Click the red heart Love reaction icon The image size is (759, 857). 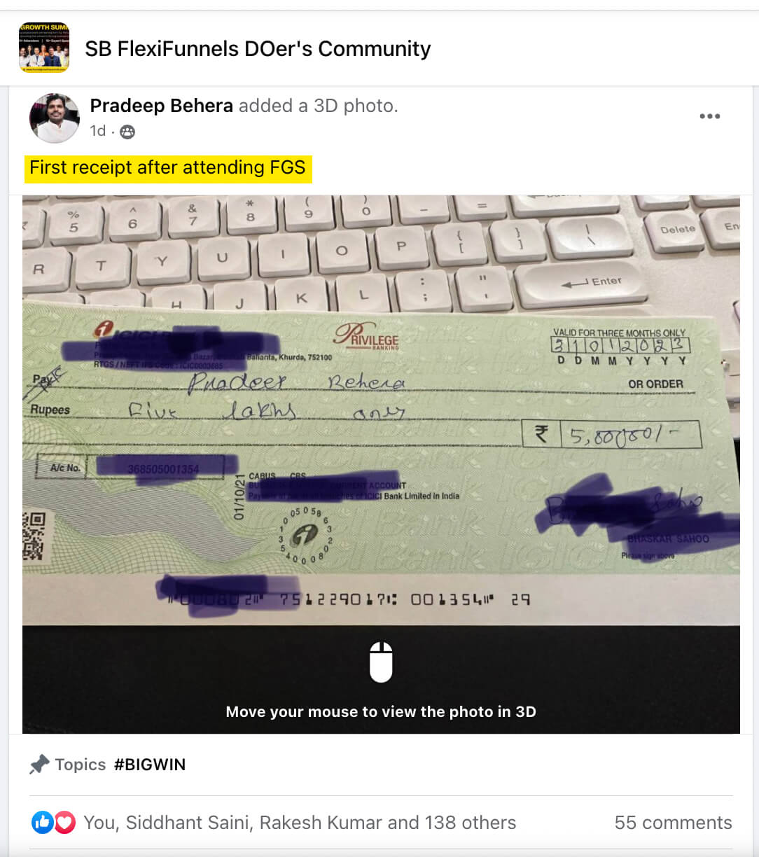click(64, 822)
